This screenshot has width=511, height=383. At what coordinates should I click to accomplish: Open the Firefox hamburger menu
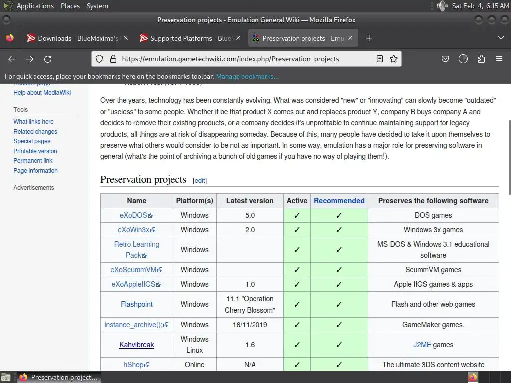(x=499, y=59)
